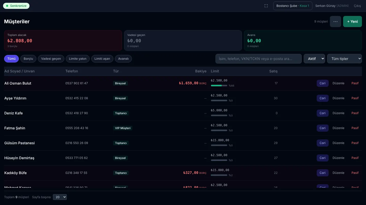Click Ali Osman Bulut's limit progress bar
The image size is (366, 205).
tap(219, 86)
